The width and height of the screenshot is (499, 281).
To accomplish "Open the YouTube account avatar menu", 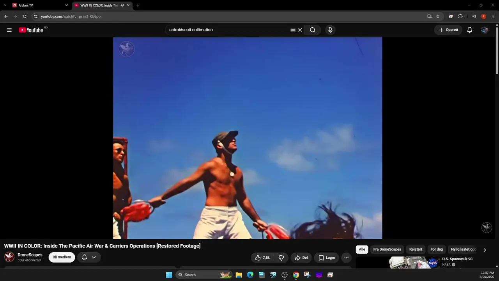I will pos(485,30).
